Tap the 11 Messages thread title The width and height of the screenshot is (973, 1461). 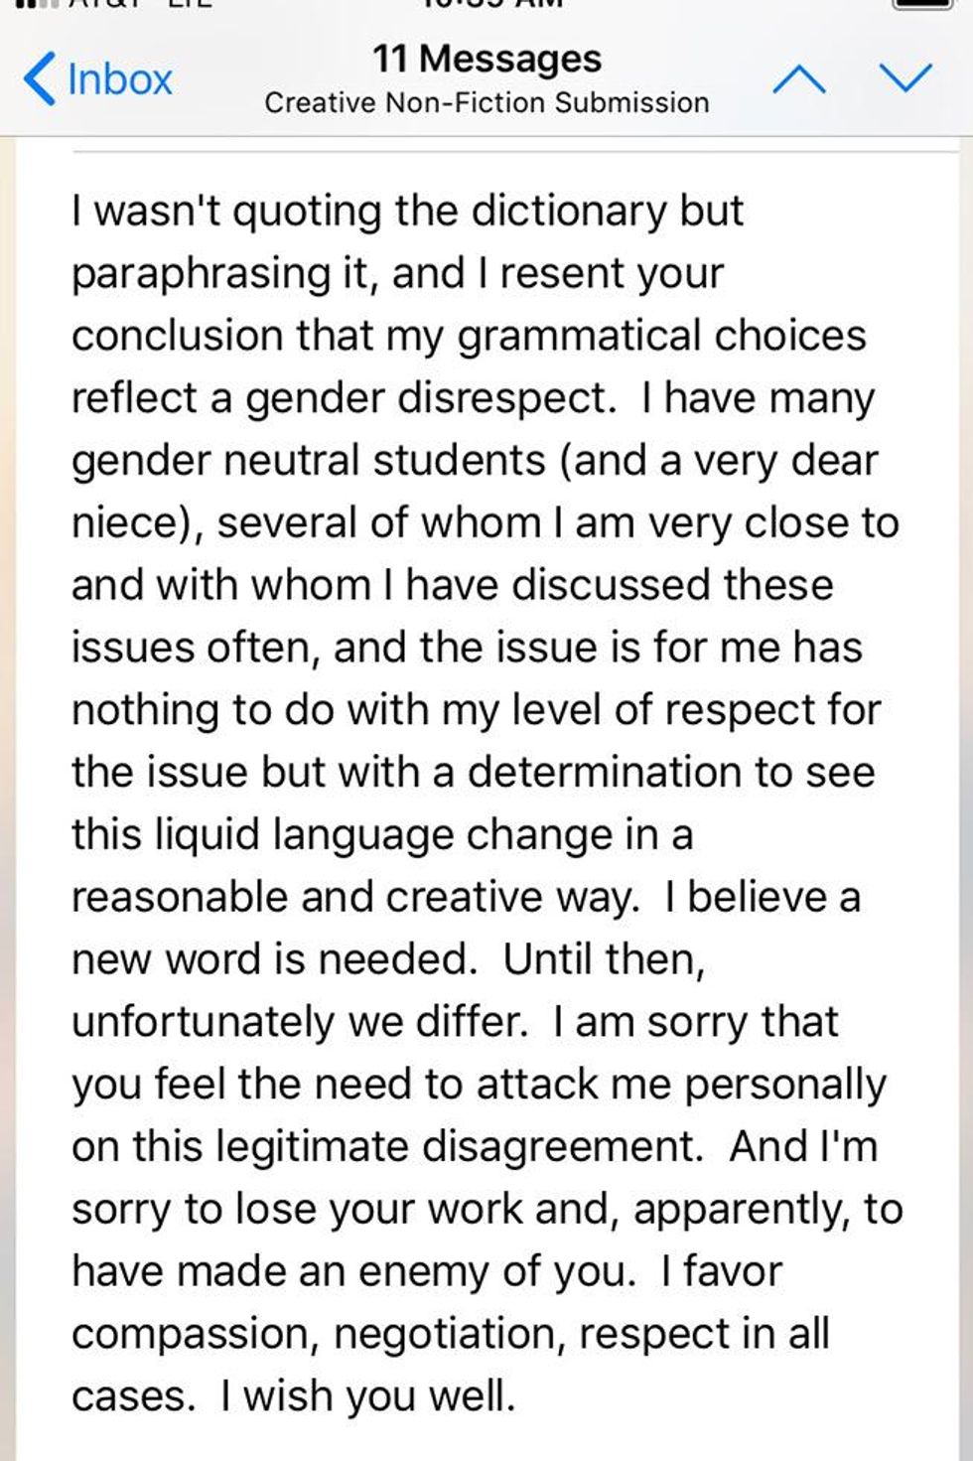(486, 58)
